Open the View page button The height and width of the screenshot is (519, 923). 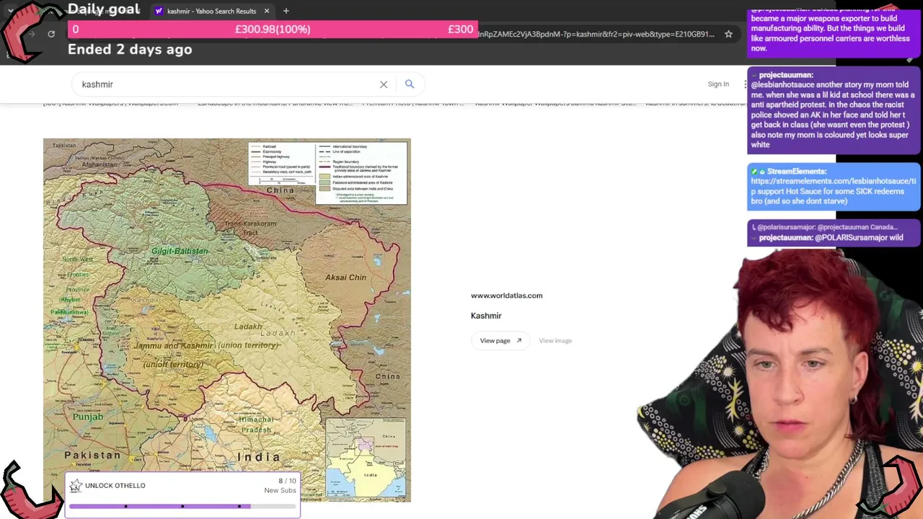[500, 340]
